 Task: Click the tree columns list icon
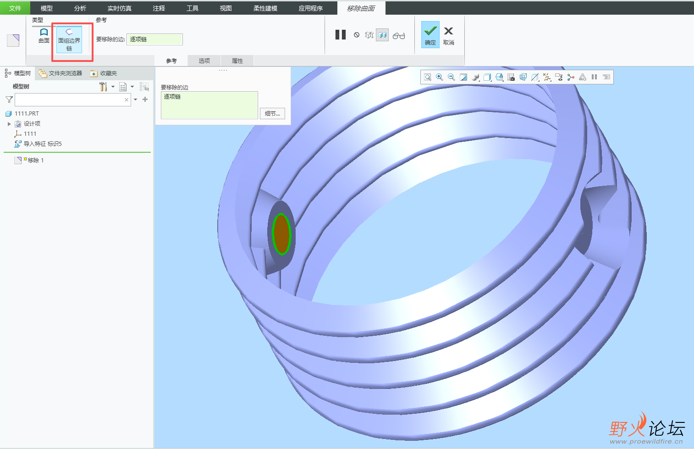(123, 87)
